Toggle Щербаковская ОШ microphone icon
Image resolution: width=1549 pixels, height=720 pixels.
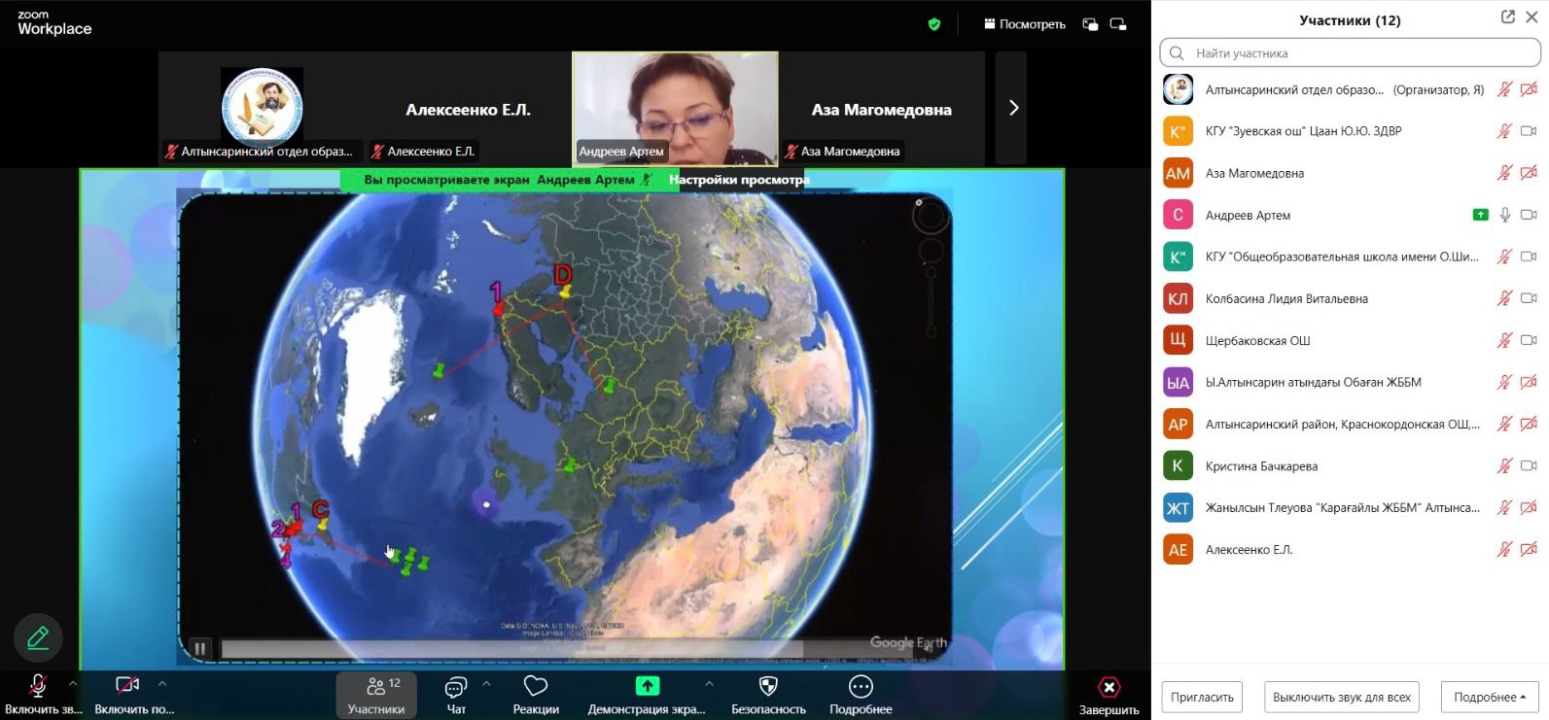pos(1504,340)
